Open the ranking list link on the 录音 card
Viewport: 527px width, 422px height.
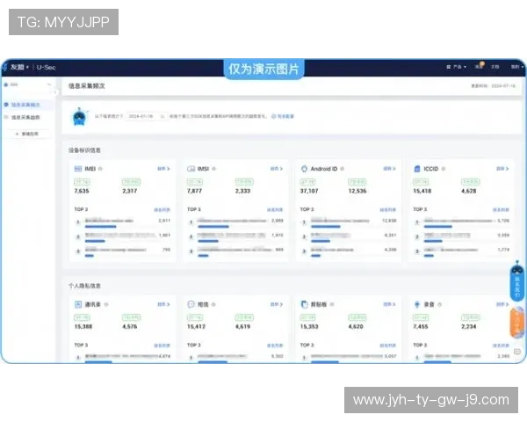(501, 346)
